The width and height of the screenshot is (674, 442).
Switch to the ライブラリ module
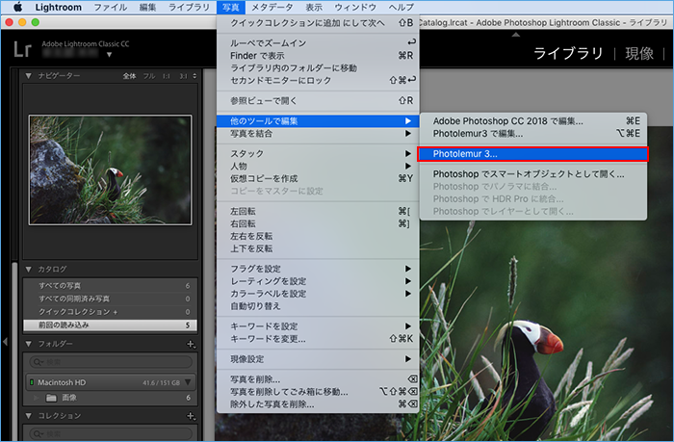568,53
